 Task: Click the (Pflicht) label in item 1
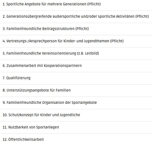tap(94, 4)
